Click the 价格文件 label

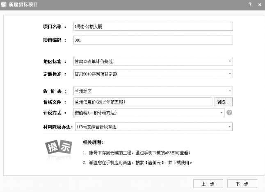(x=55, y=102)
